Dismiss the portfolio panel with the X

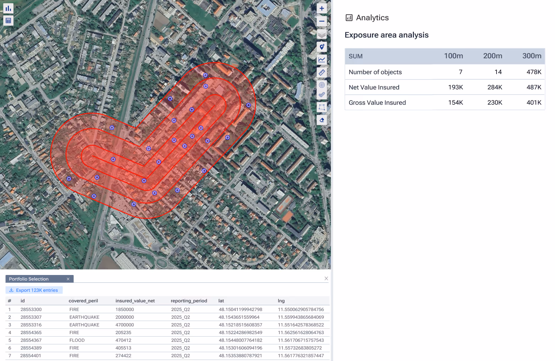[x=326, y=279]
